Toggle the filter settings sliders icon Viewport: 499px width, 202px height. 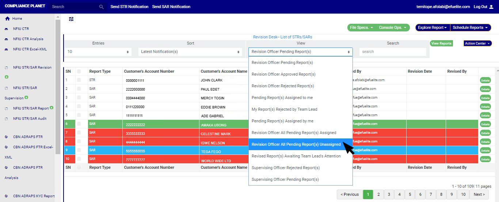coord(71,19)
